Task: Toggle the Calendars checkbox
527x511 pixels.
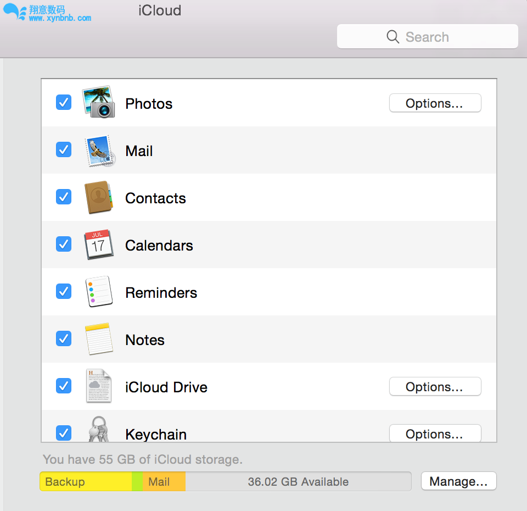Action: [x=64, y=244]
